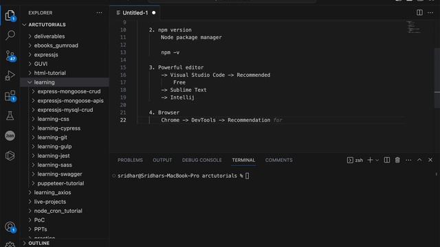
Task: Open the Accounts icon
Action: tap(10, 227)
